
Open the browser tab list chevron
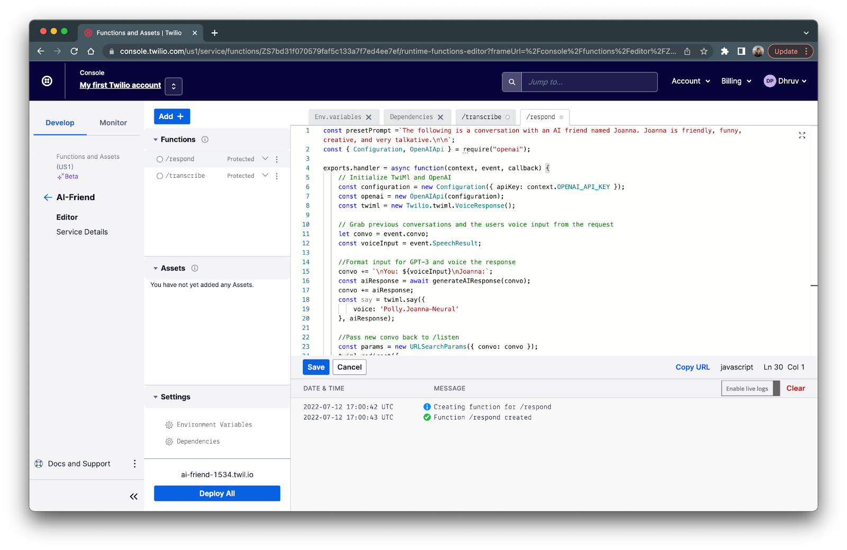pyautogui.click(x=806, y=33)
